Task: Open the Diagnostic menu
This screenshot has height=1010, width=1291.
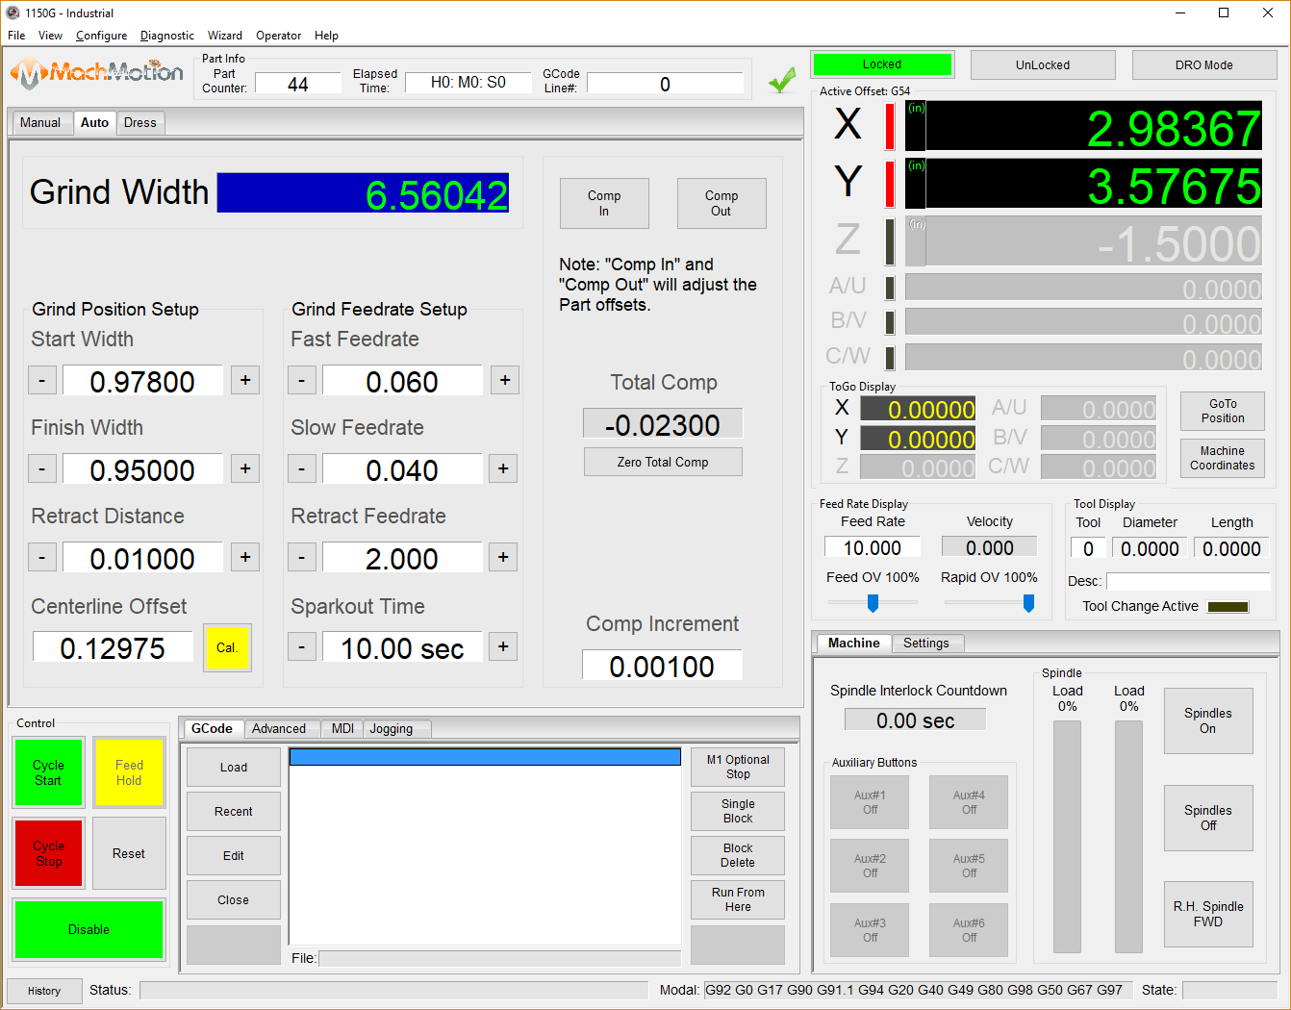Action: coord(167,36)
